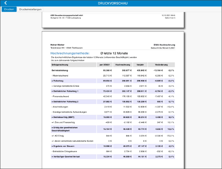This screenshot has width=222, height=169.
Task: Select 'Betriebserfolg (EBIT)' row label
Action: 63,117
